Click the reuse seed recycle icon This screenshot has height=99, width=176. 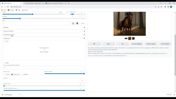[77, 23]
